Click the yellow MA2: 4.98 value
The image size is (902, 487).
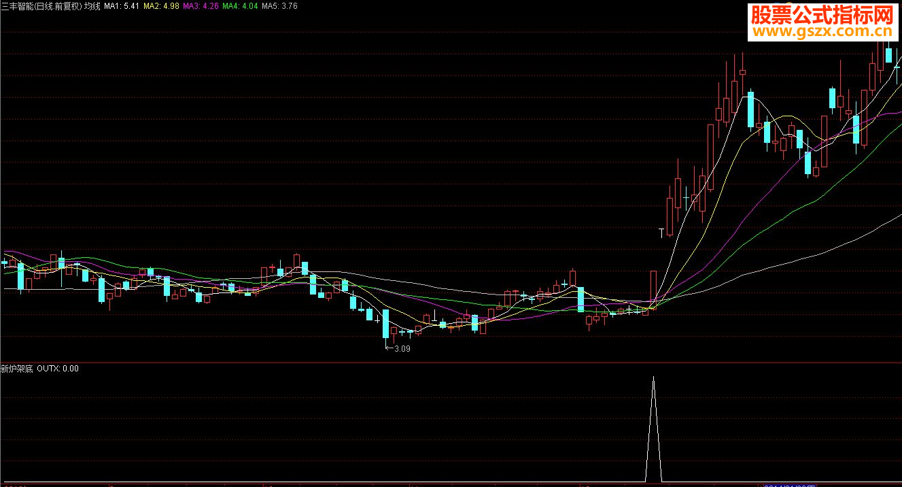tap(161, 6)
